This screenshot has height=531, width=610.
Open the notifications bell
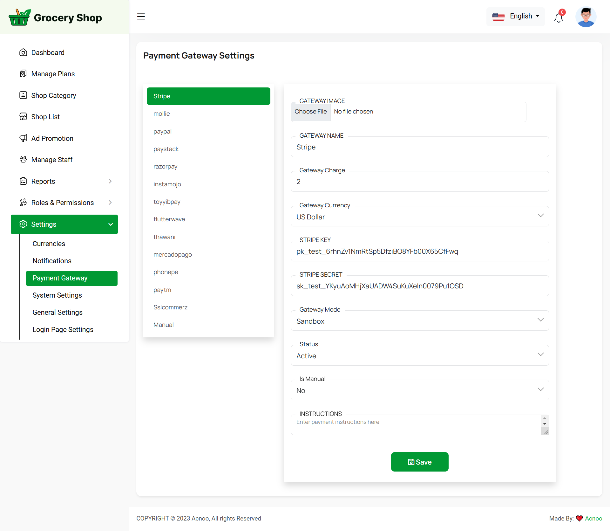click(559, 17)
